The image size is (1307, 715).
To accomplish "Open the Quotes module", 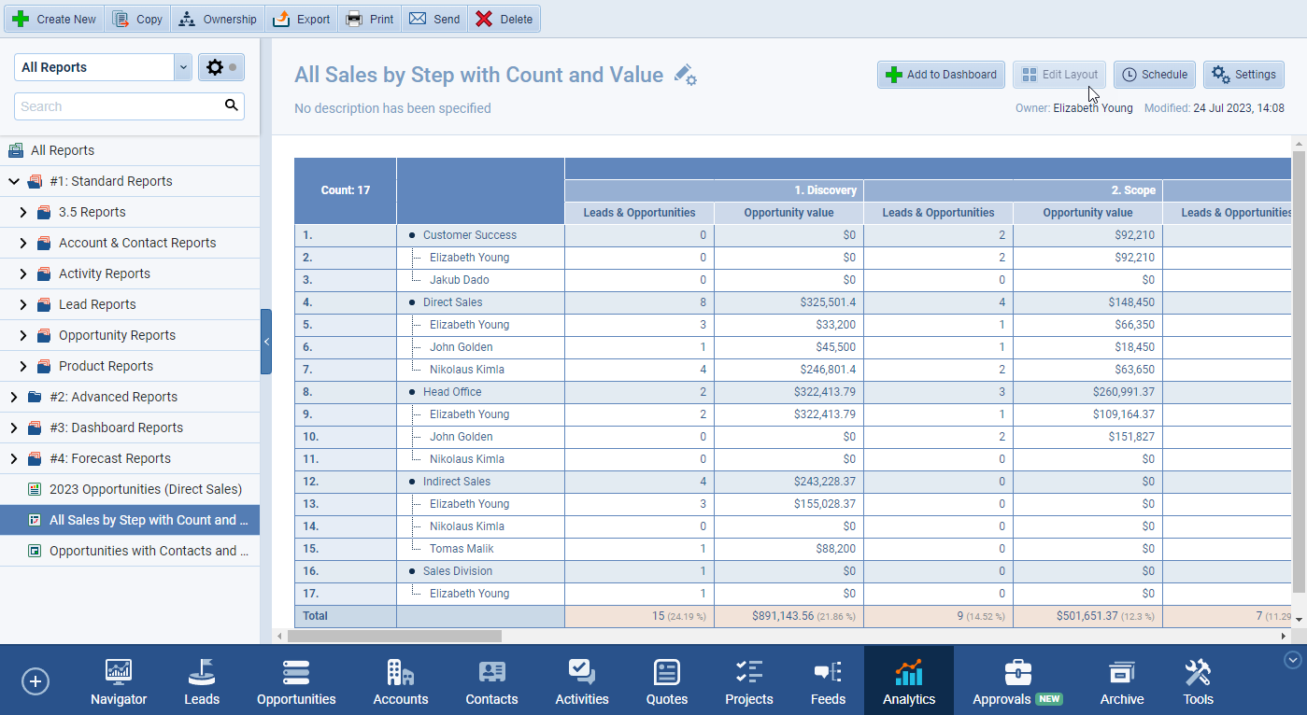I will (x=666, y=681).
